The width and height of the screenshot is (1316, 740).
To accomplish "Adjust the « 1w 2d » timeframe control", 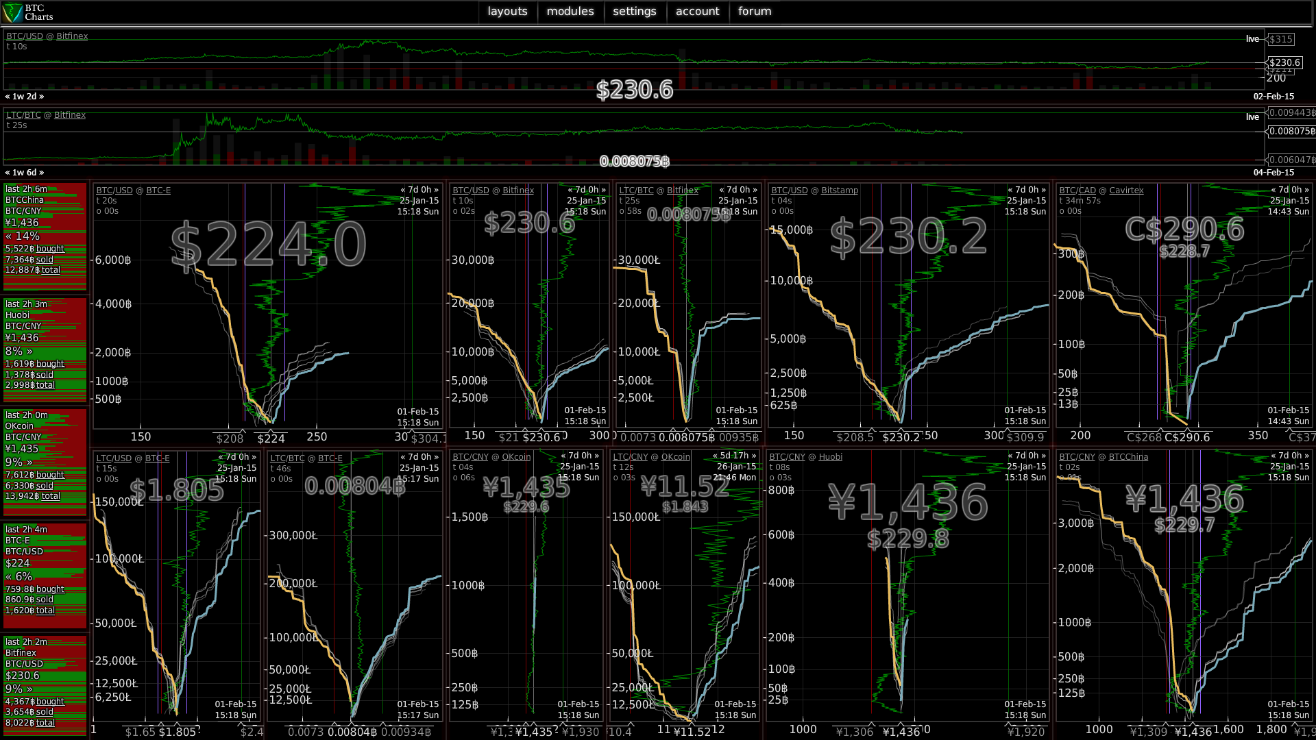I will (x=25, y=97).
